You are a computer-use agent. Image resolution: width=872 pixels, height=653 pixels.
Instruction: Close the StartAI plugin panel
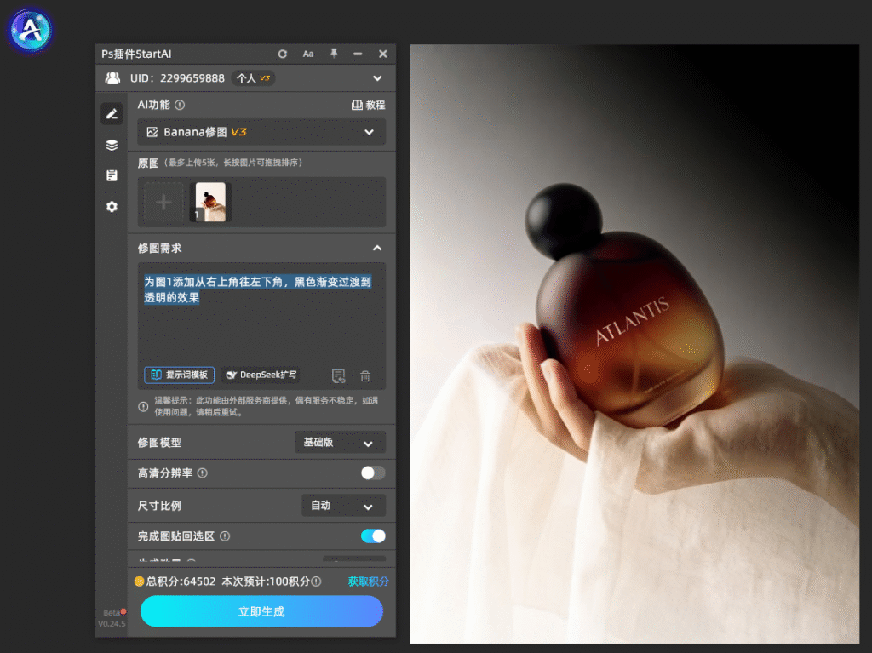tap(383, 54)
